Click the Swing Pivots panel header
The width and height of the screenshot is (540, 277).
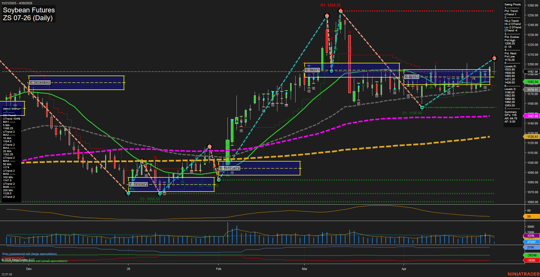(512, 4)
